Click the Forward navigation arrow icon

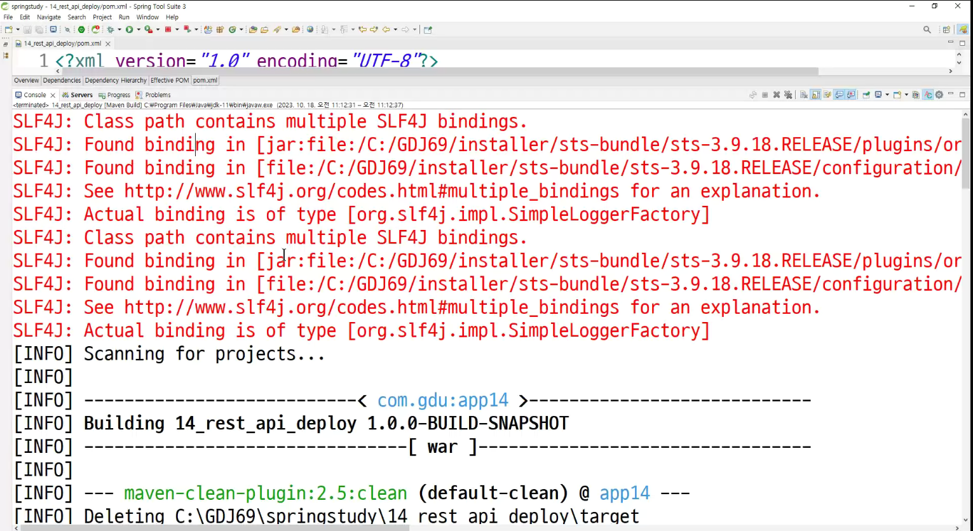click(405, 29)
